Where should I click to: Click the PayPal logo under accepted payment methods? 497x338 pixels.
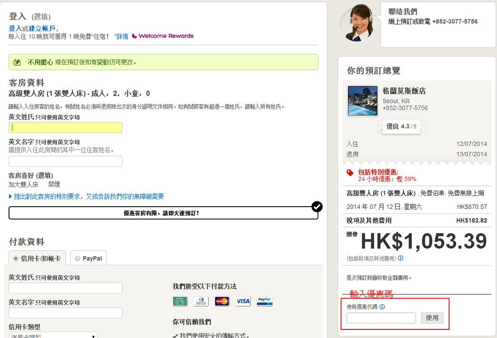264,301
